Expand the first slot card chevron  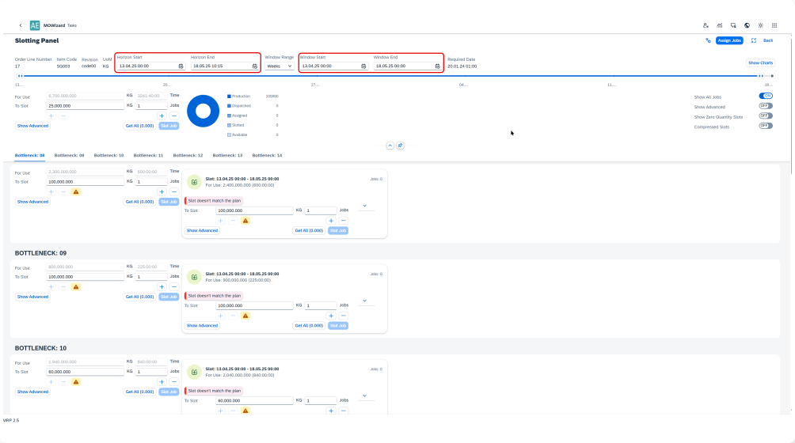tap(364, 206)
